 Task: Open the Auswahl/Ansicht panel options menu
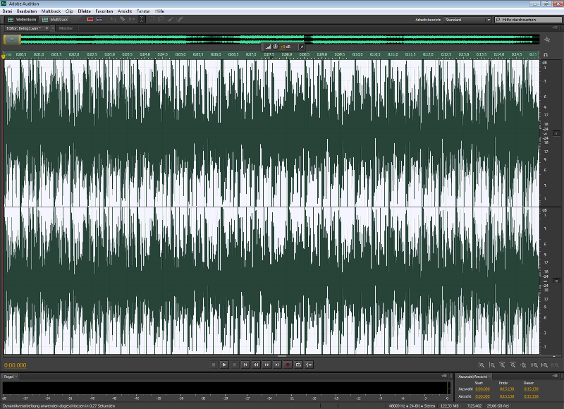pyautogui.click(x=555, y=377)
